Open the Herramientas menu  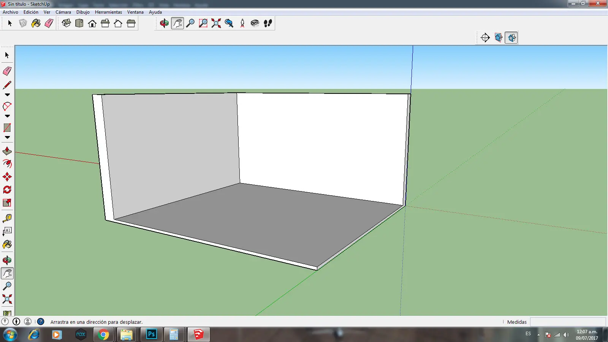pyautogui.click(x=109, y=12)
